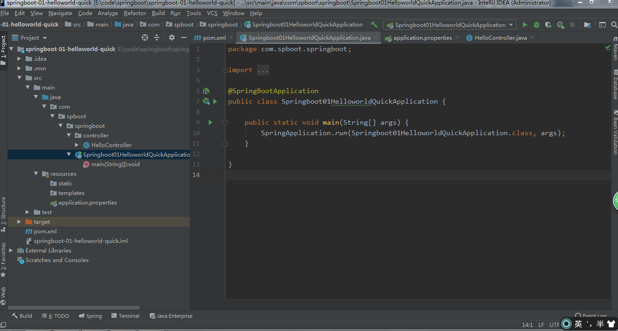
Task: Expand External Libraries node
Action: (11, 250)
